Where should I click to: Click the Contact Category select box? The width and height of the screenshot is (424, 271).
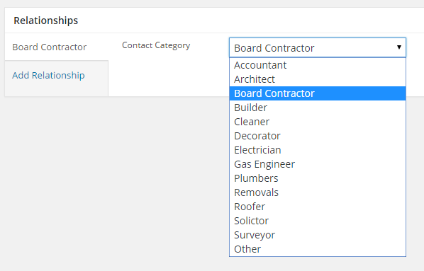click(318, 47)
